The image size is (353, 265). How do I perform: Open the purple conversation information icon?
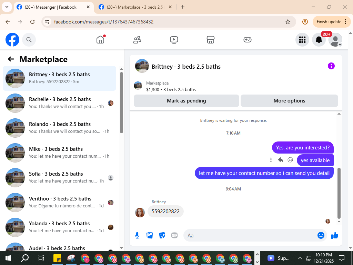pos(331,66)
